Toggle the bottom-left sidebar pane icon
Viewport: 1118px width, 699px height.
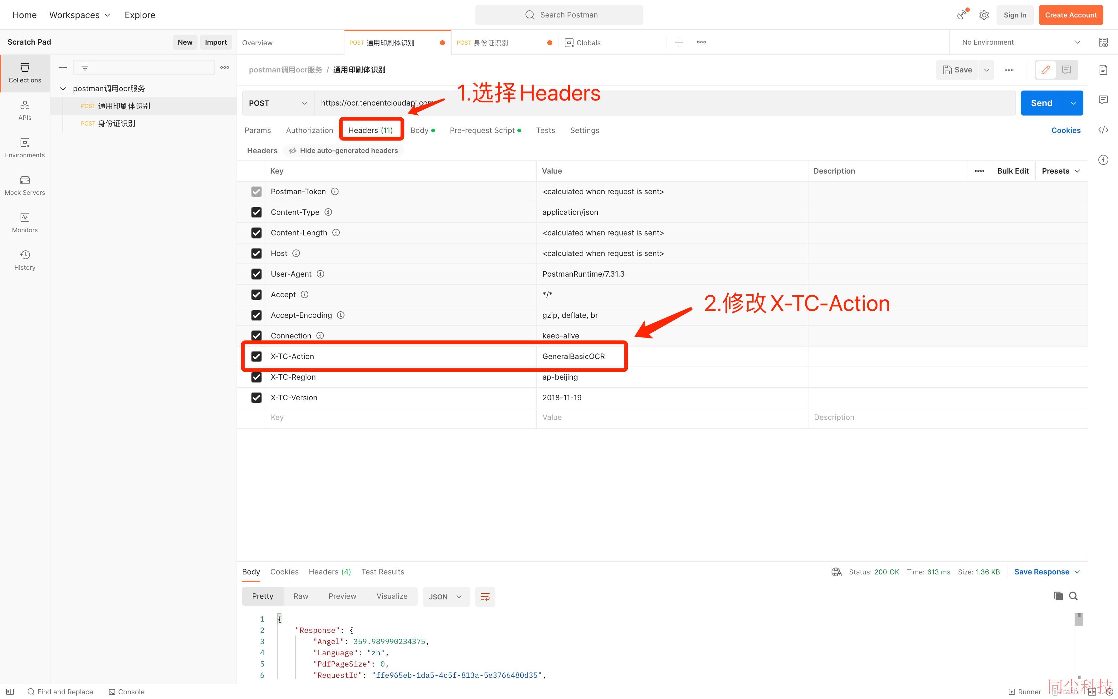coord(10,692)
